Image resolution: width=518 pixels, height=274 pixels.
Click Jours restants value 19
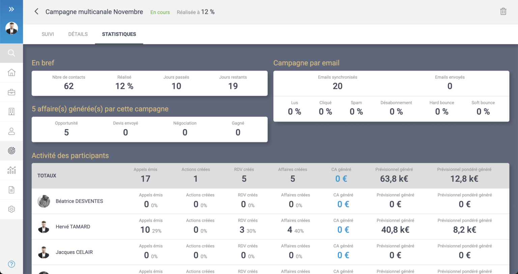pyautogui.click(x=233, y=86)
